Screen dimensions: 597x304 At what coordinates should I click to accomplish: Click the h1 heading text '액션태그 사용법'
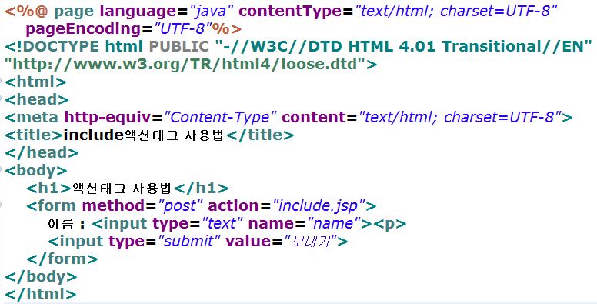coord(122,189)
